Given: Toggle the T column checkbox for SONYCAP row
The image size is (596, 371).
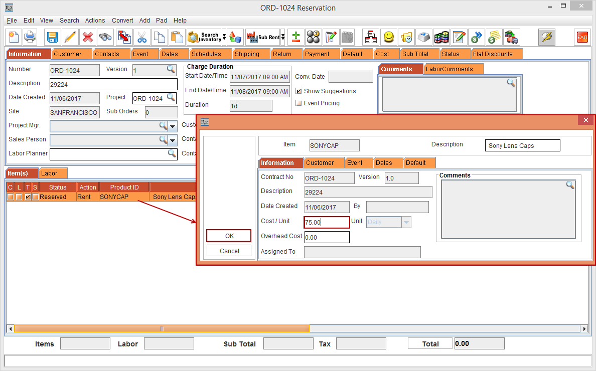Looking at the screenshot, I should tap(28, 197).
